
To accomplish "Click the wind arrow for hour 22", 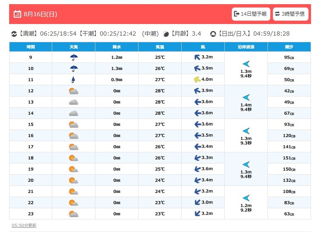I will [x=197, y=202].
